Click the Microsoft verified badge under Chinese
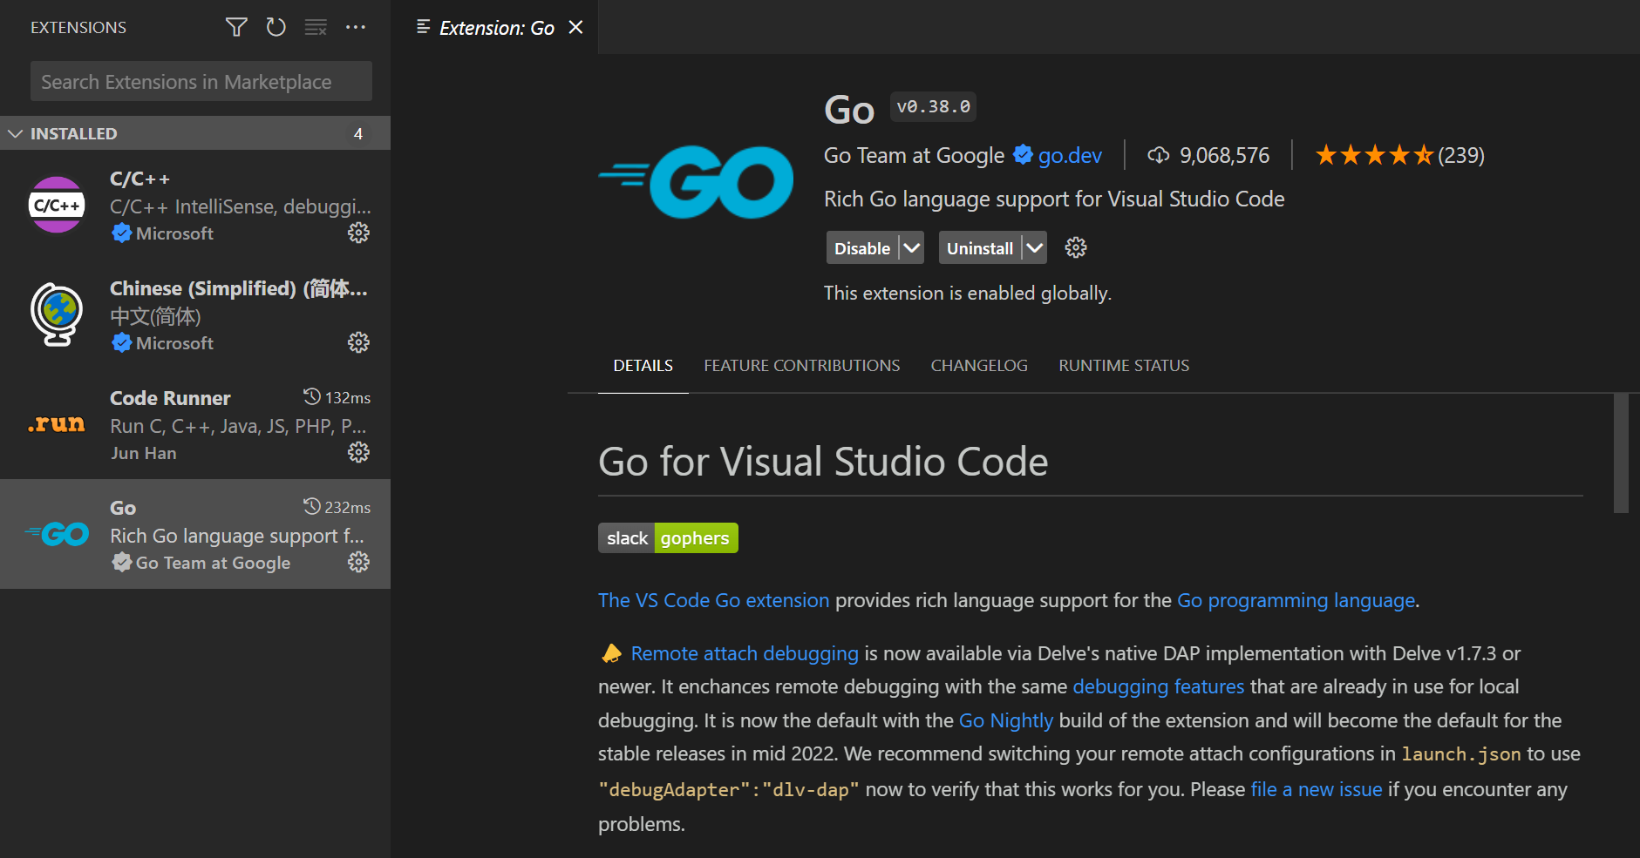 [121, 342]
